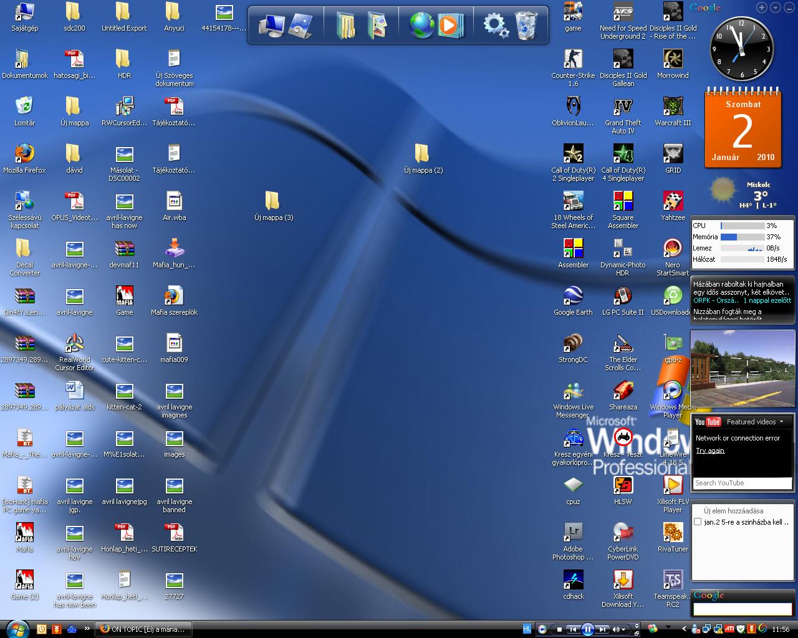This screenshot has width=798, height=638.
Task: Select the CyberLink PowerDVD shortcut
Action: tap(623, 542)
